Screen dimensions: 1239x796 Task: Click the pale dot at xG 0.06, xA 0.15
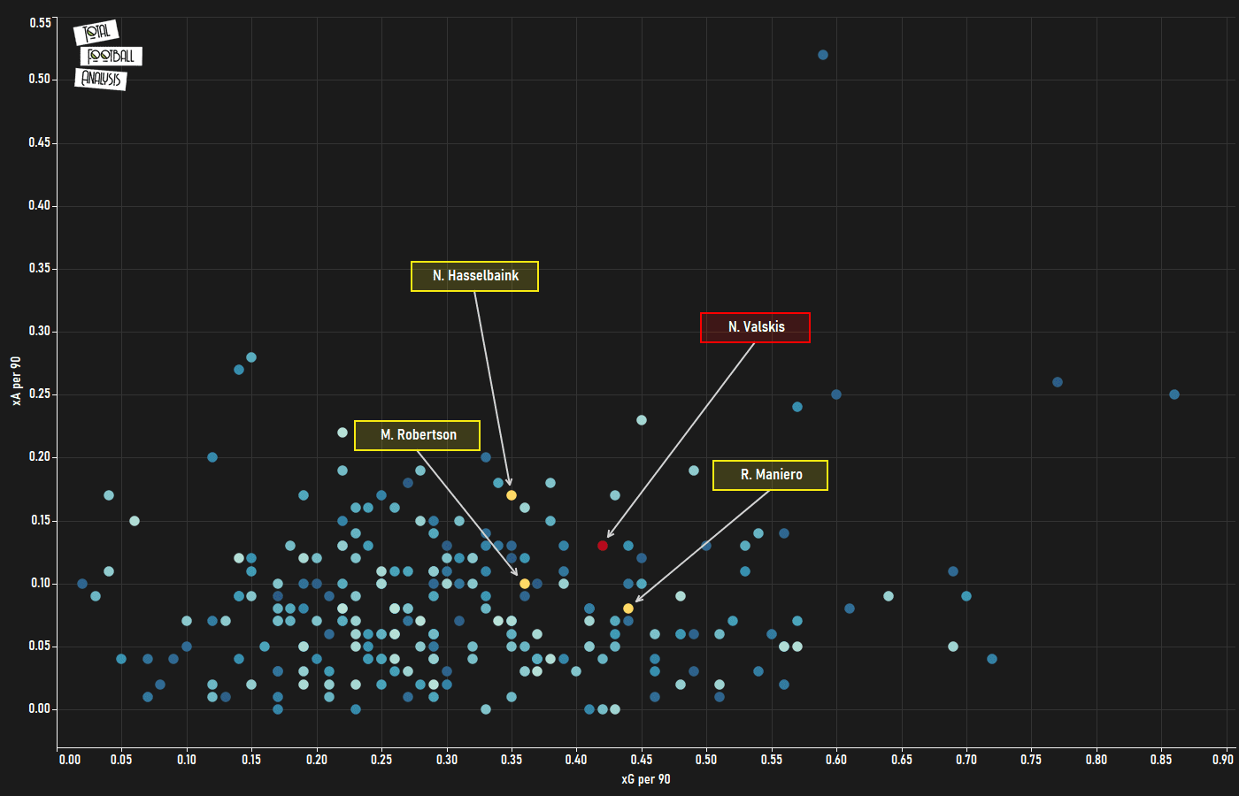tap(135, 521)
